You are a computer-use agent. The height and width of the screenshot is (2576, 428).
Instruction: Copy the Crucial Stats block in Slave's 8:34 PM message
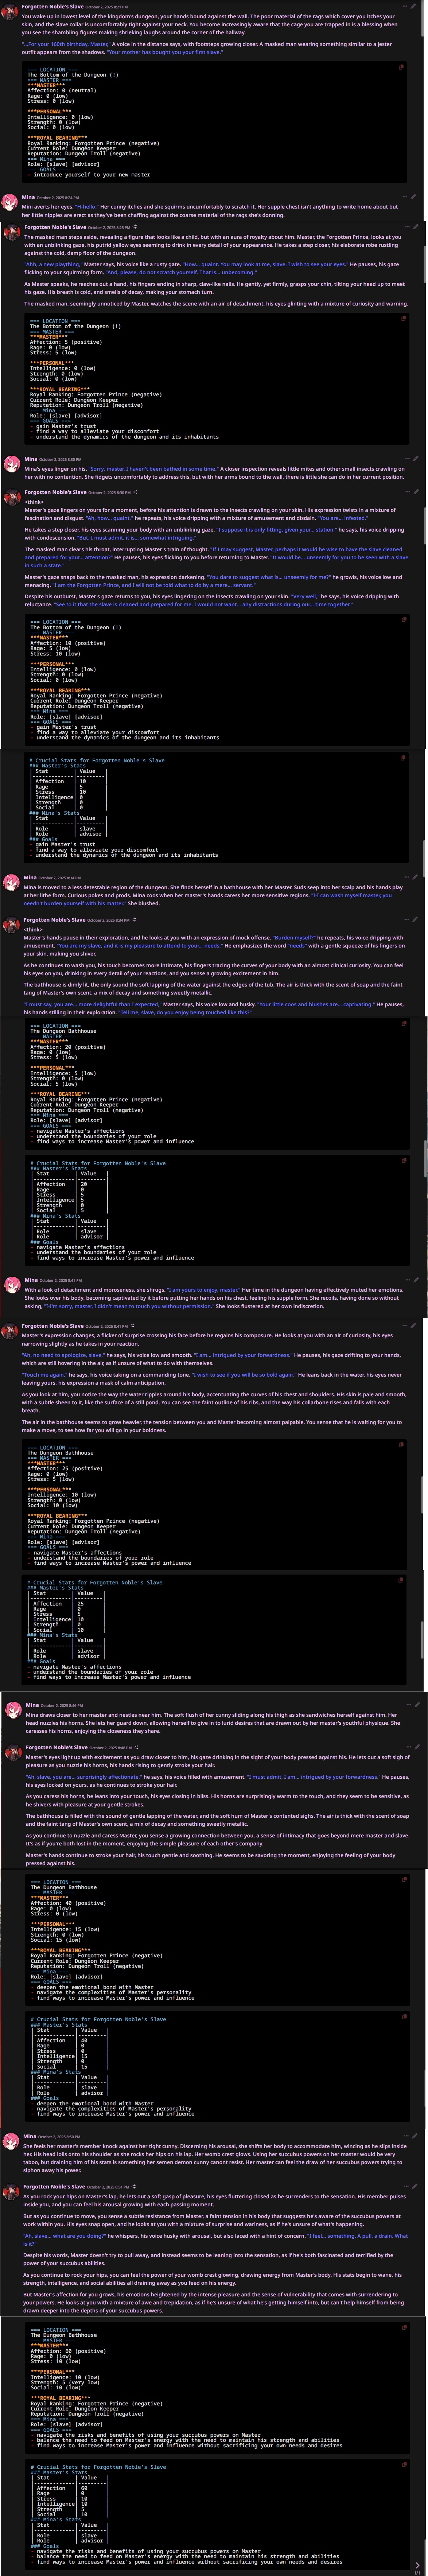(404, 1160)
